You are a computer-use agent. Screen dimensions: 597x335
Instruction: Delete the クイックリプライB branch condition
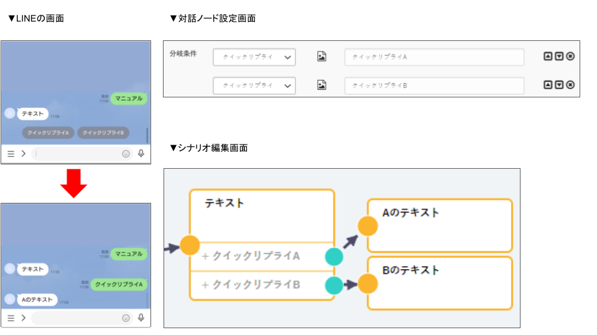point(570,85)
